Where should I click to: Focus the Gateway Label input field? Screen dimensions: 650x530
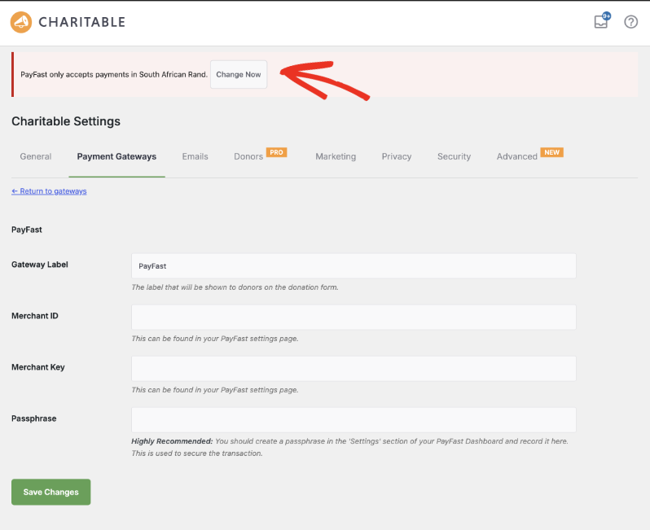pos(354,266)
